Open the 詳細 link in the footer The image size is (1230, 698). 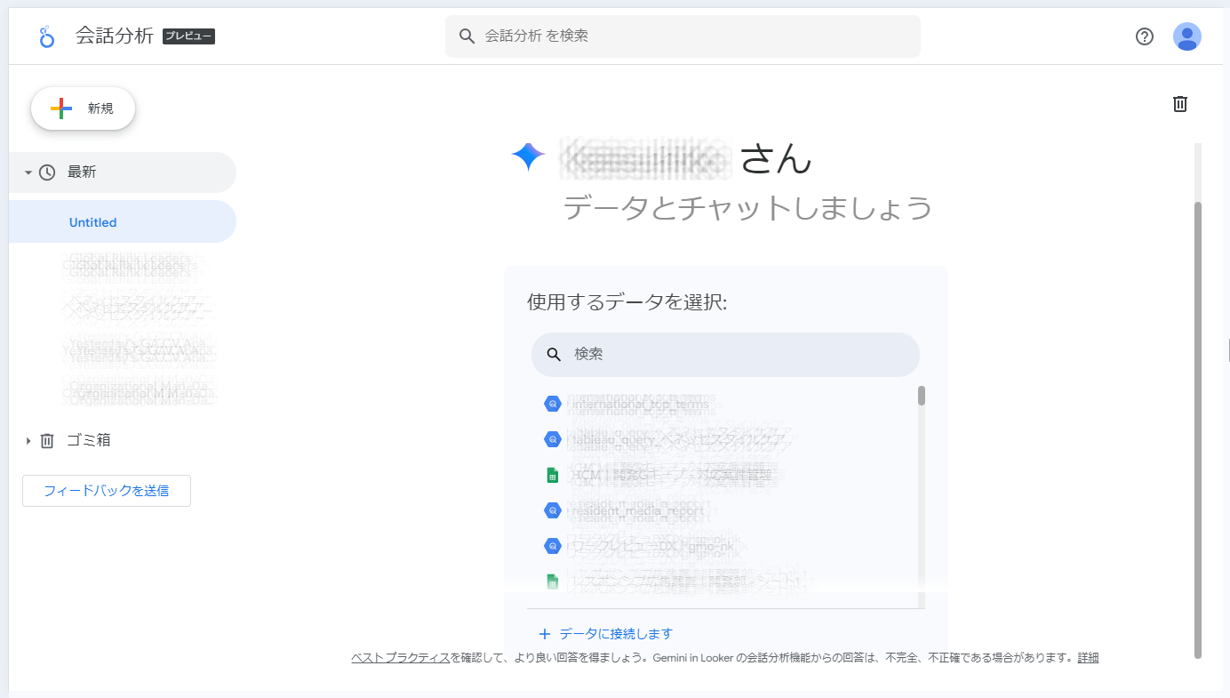[1088, 658]
